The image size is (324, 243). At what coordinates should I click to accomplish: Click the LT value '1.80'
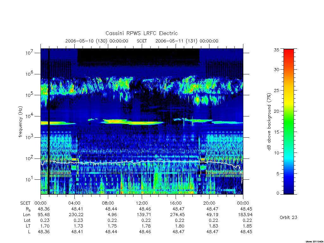[180, 226]
